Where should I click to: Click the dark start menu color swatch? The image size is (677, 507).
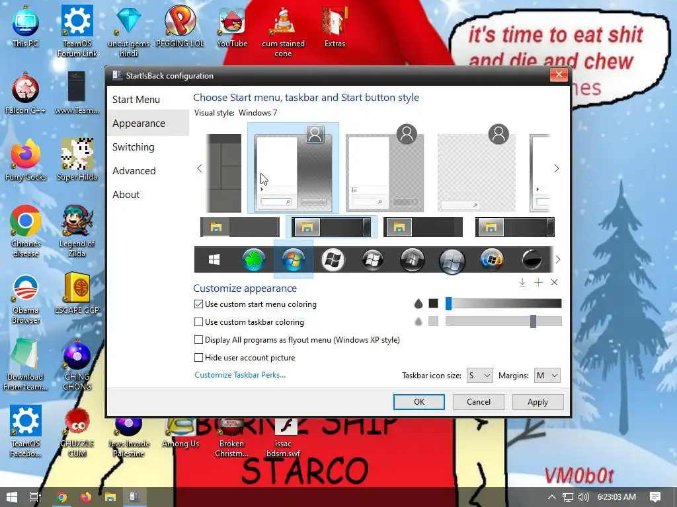click(433, 304)
